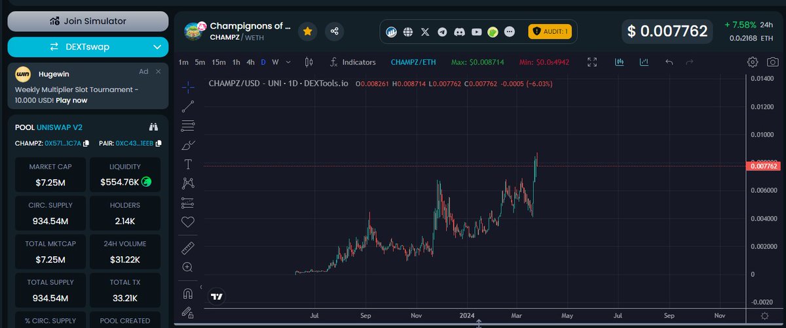Switch chart pair to CHAMPZ/ETH
Screen dimensions: 786x328
pyautogui.click(x=413, y=62)
